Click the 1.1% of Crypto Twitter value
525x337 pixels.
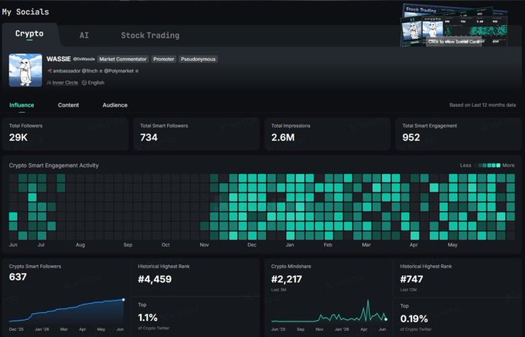[x=148, y=318]
